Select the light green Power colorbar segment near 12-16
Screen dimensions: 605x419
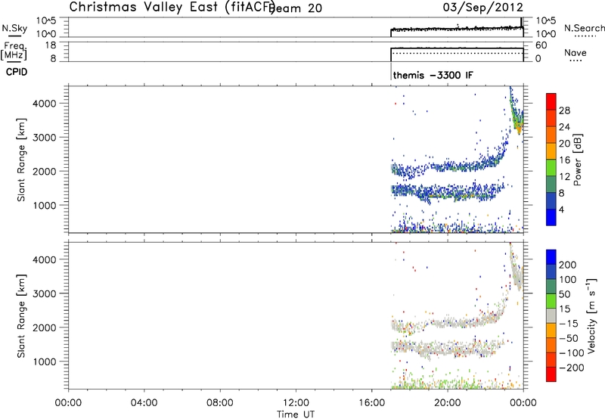click(x=551, y=167)
